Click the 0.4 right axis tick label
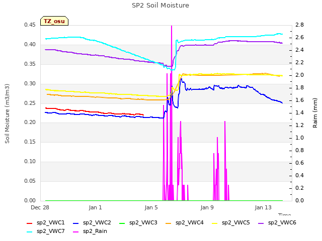Image resolution: width=322 pixels, height=241 pixels. coord(299,175)
